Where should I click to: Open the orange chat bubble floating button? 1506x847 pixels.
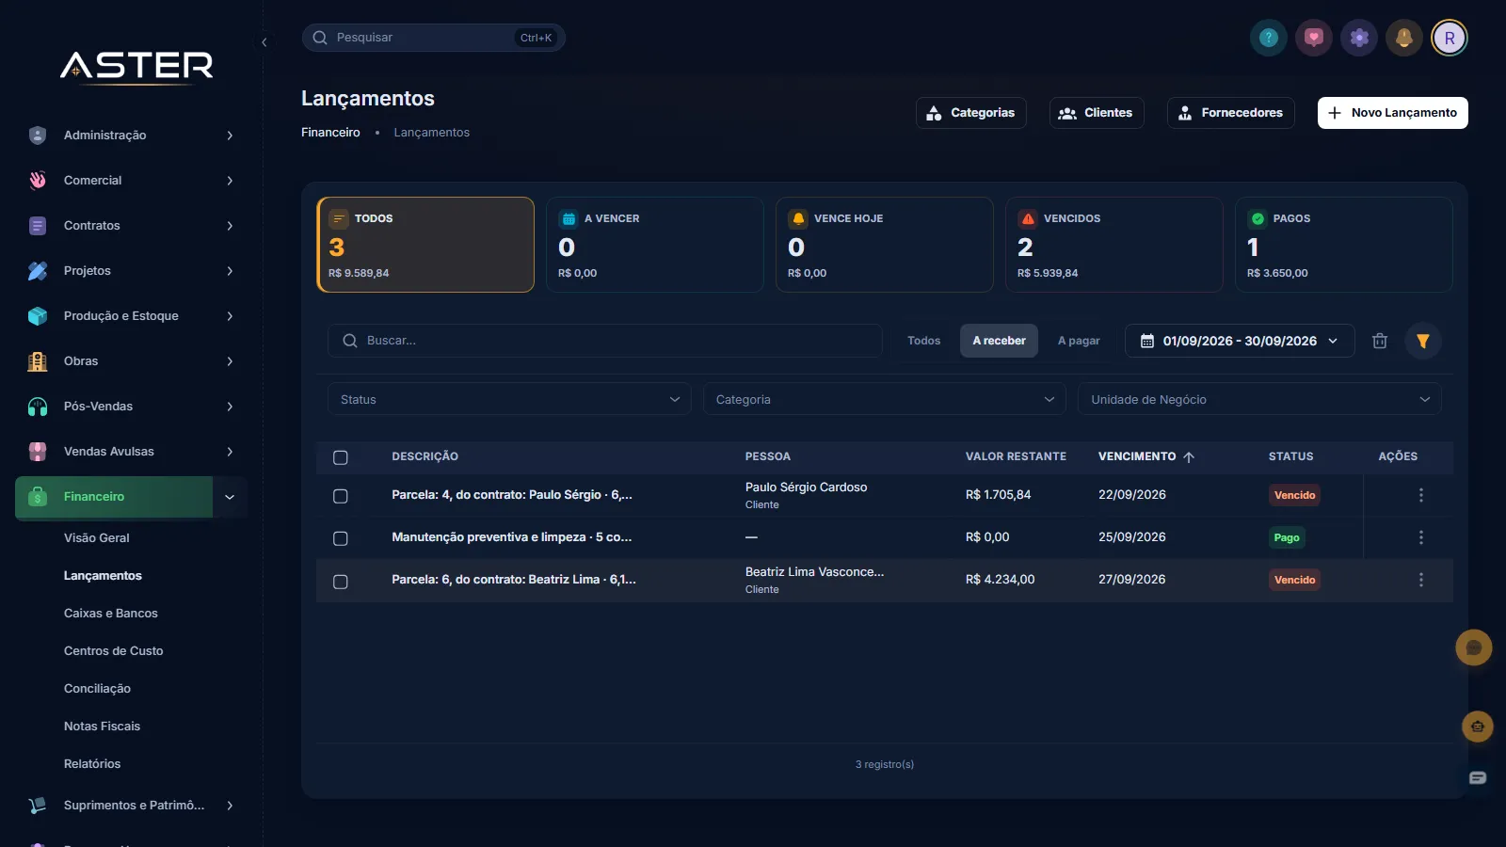(x=1474, y=647)
